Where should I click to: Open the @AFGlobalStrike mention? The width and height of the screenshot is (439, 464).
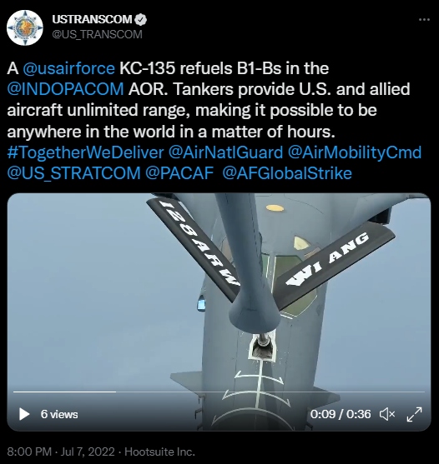pos(287,173)
